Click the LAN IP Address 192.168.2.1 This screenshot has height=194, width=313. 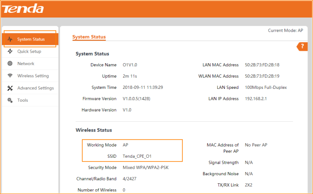256,99
